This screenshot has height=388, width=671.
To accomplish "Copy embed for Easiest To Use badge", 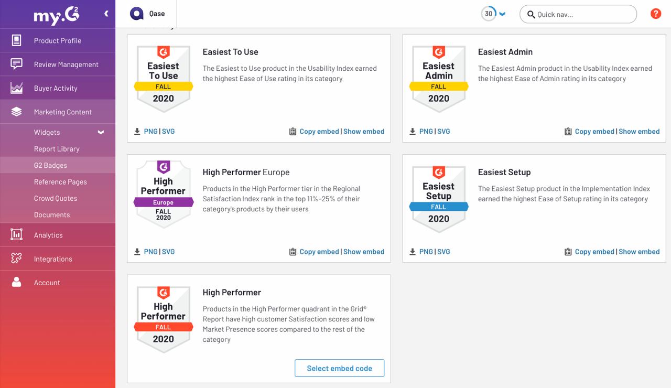I will pyautogui.click(x=319, y=132).
